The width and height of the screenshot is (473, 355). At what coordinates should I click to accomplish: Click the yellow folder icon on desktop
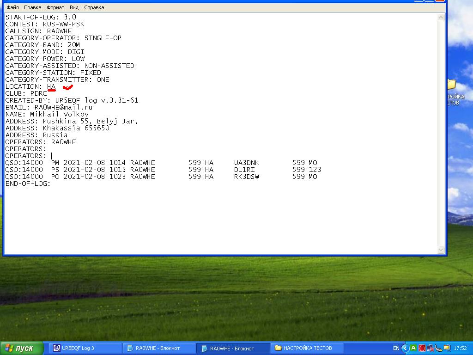(451, 84)
